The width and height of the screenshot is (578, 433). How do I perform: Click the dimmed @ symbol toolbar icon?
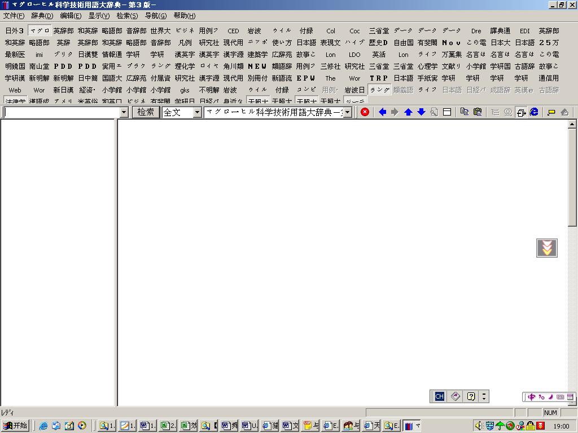(x=508, y=112)
